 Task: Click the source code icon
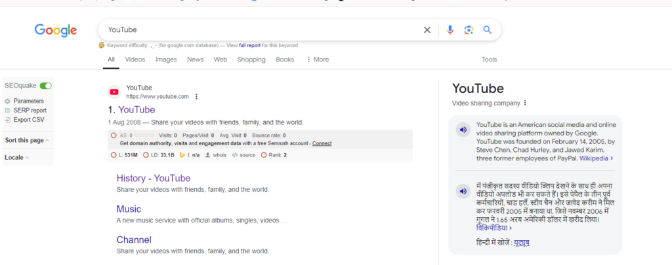[234, 155]
